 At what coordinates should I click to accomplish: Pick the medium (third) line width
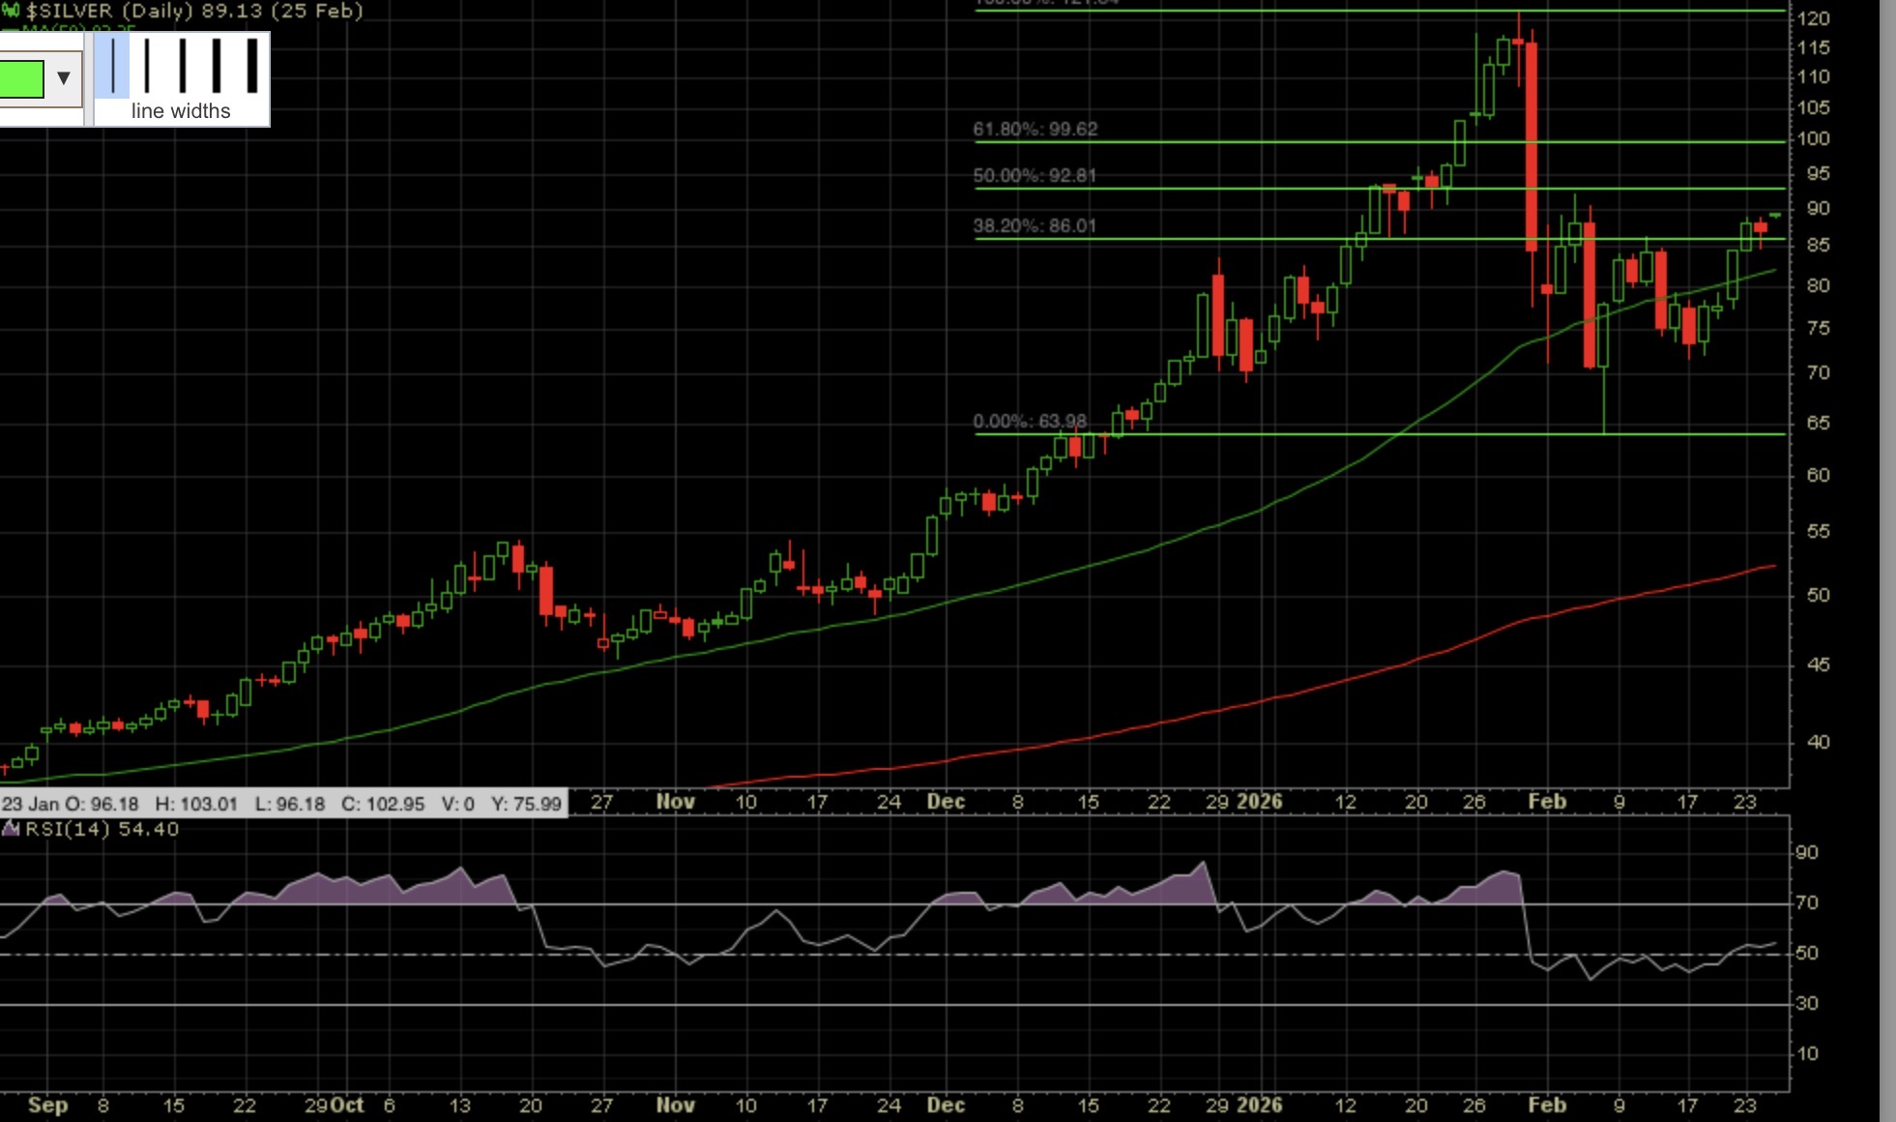pyautogui.click(x=182, y=66)
